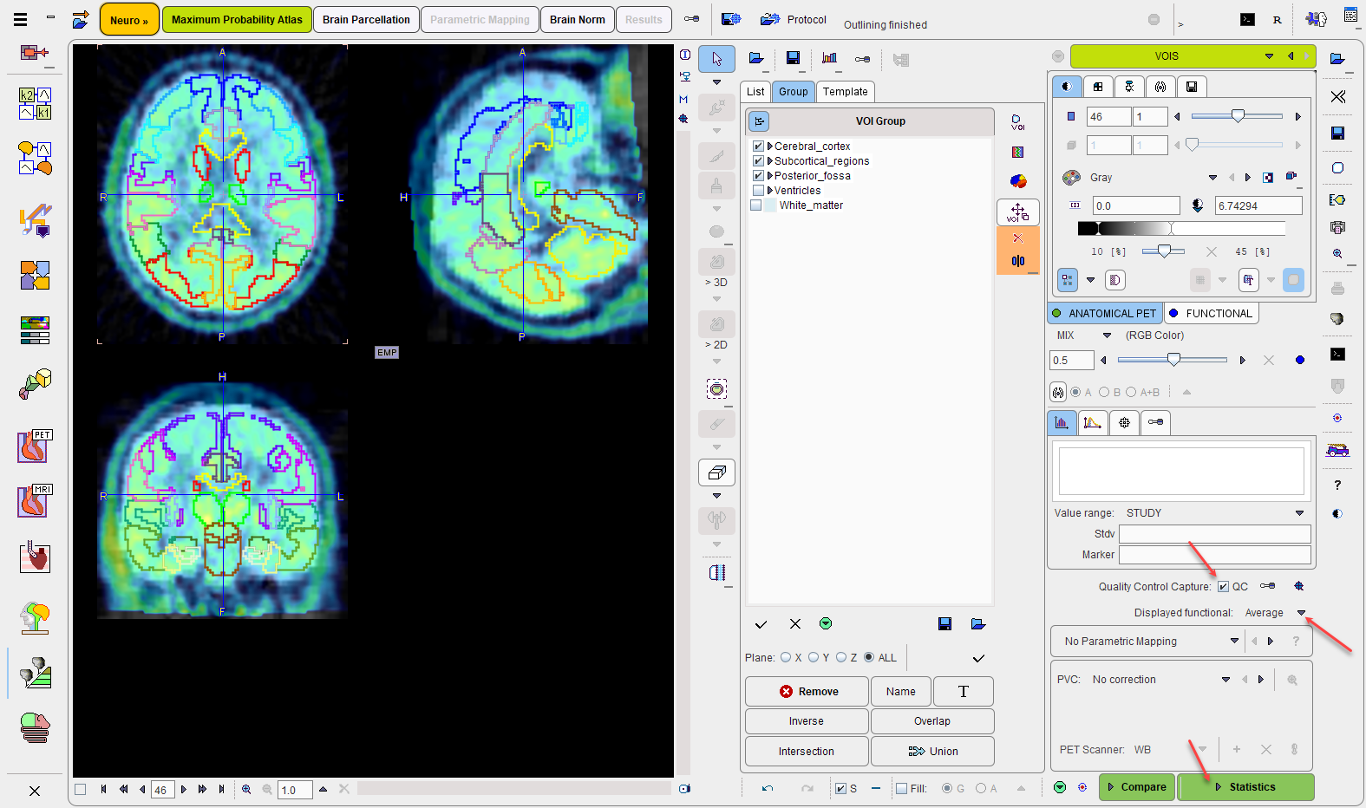
Task: Open the cardiac PET tool icon
Action: pos(35,446)
